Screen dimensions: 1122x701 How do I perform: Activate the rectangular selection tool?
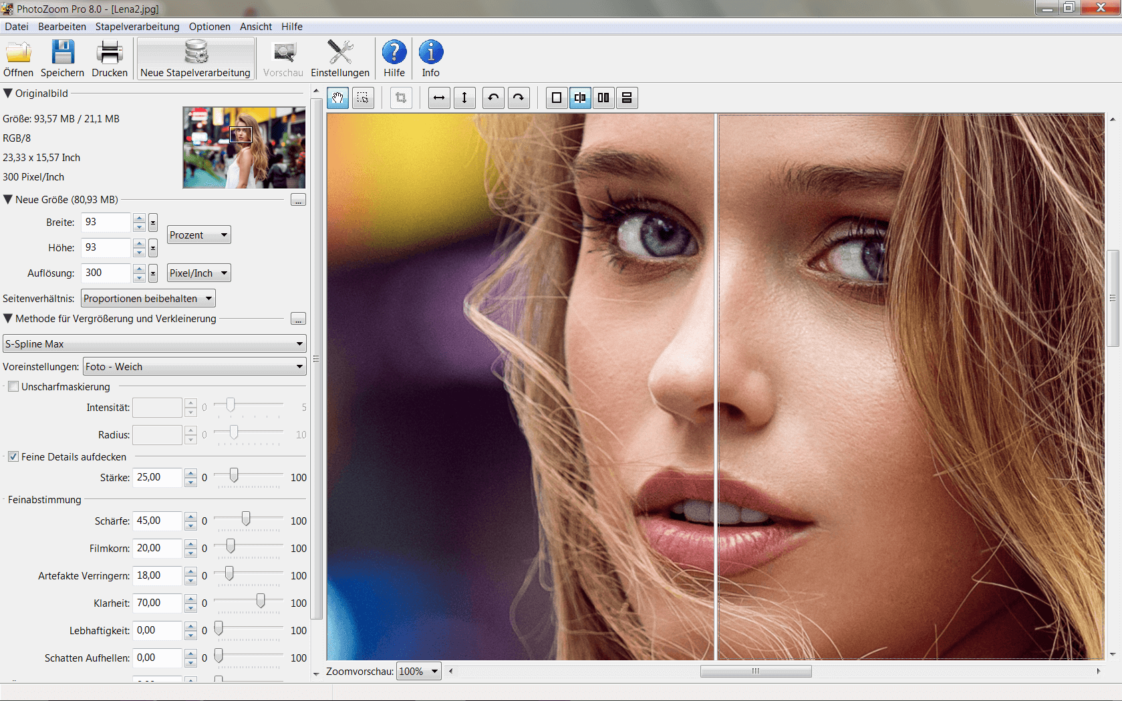click(x=363, y=98)
